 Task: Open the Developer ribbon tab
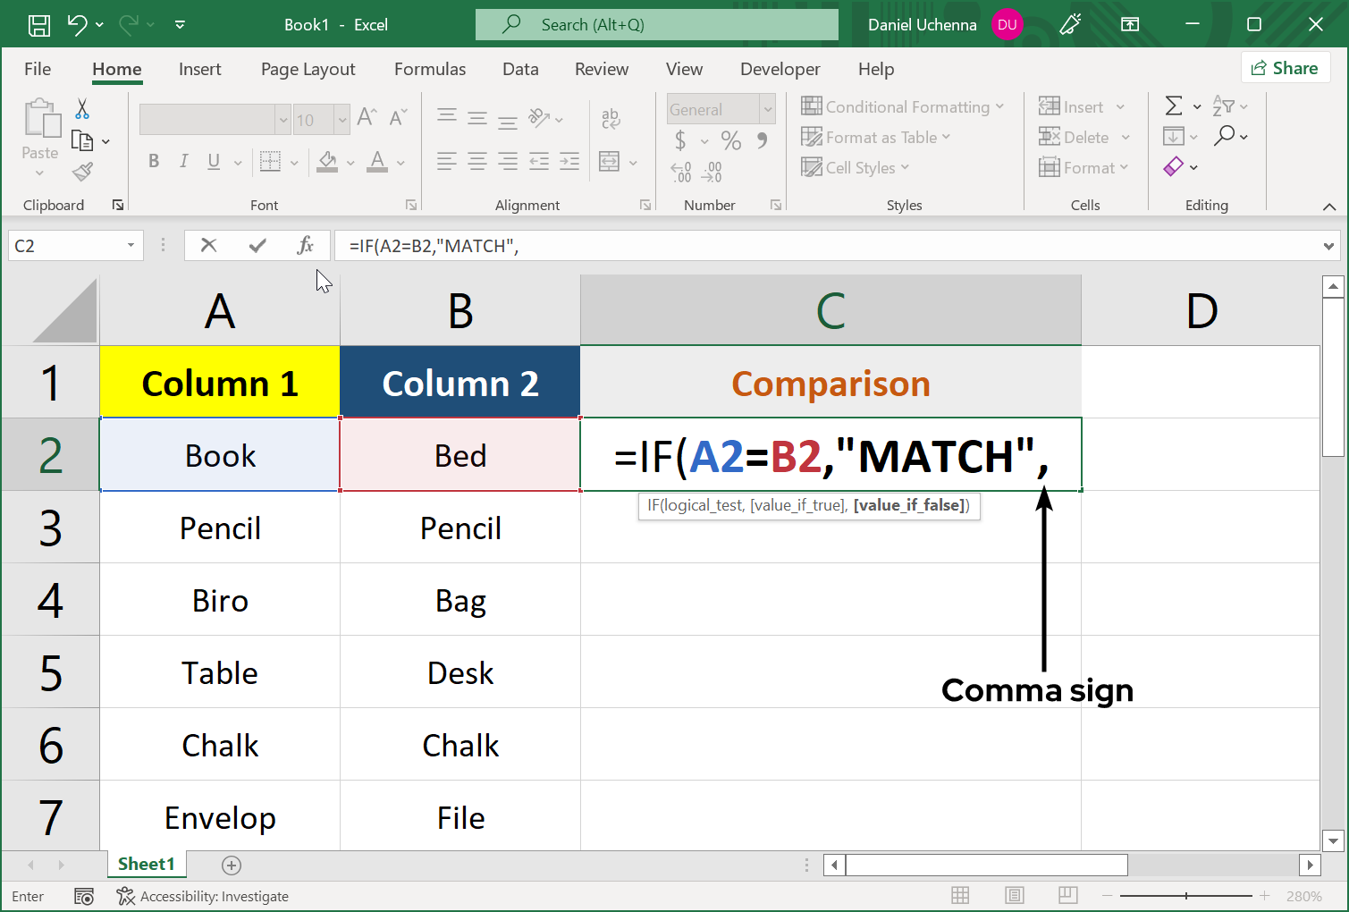[779, 69]
